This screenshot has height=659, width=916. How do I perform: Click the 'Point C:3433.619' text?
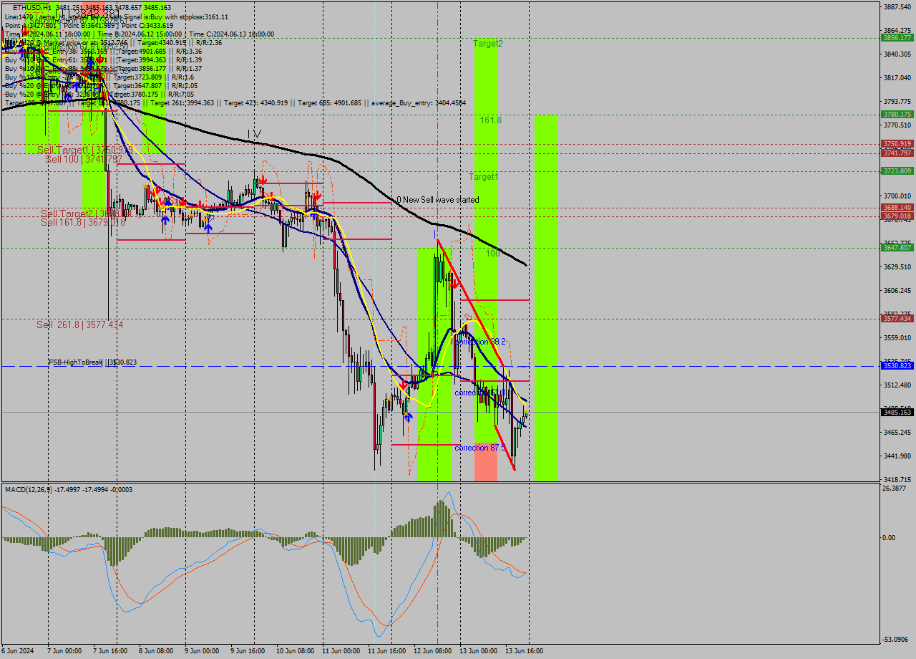pyautogui.click(x=140, y=25)
